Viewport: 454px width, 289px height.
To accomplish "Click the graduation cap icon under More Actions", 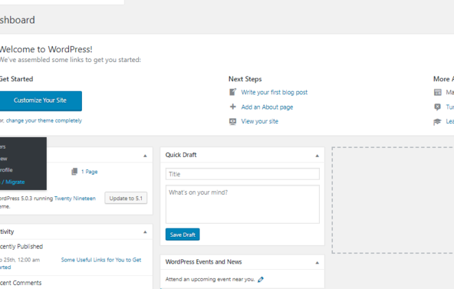I will [437, 122].
